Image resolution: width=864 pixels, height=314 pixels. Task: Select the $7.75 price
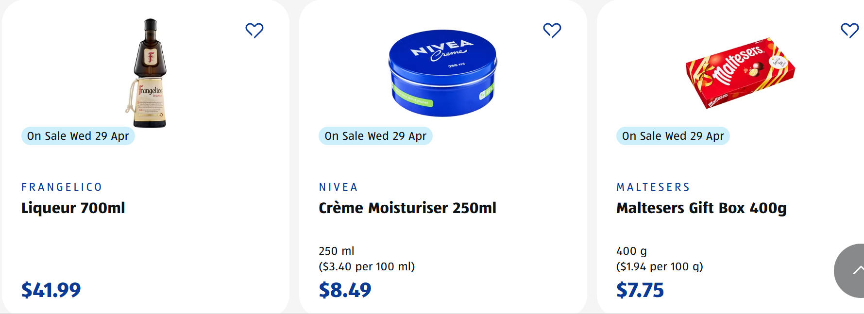(x=640, y=290)
